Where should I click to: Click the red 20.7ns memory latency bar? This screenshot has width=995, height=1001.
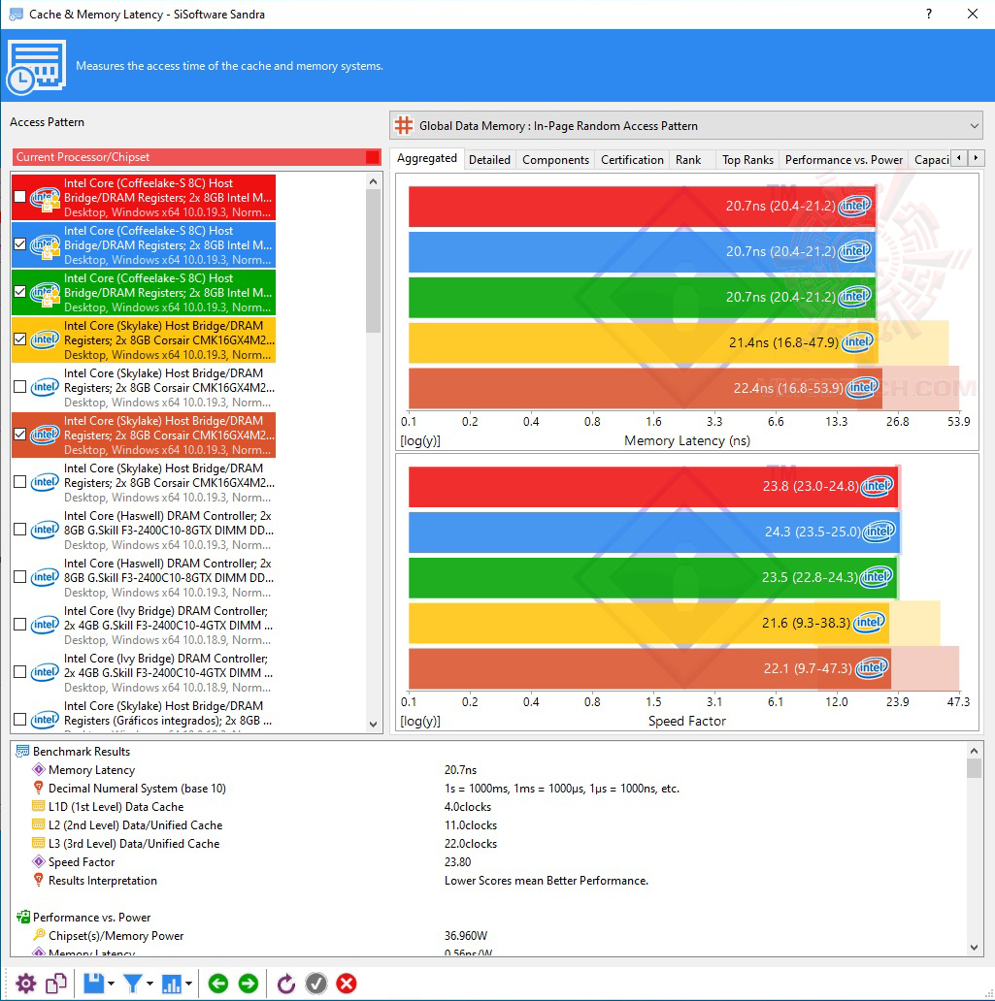click(642, 206)
